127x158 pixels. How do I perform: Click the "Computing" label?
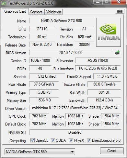coord(17,141)
